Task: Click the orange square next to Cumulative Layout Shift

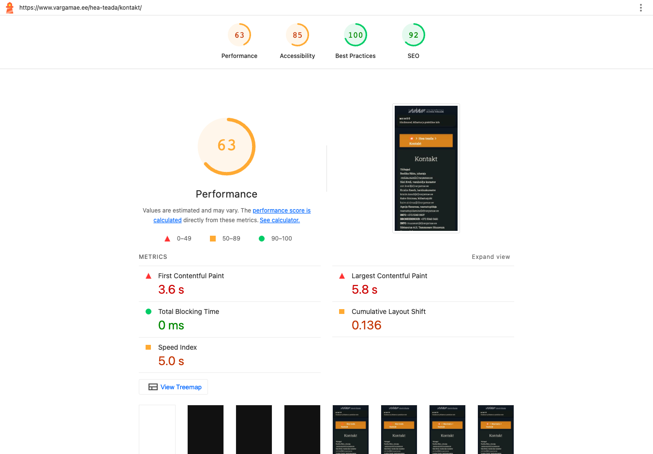Action: tap(342, 312)
